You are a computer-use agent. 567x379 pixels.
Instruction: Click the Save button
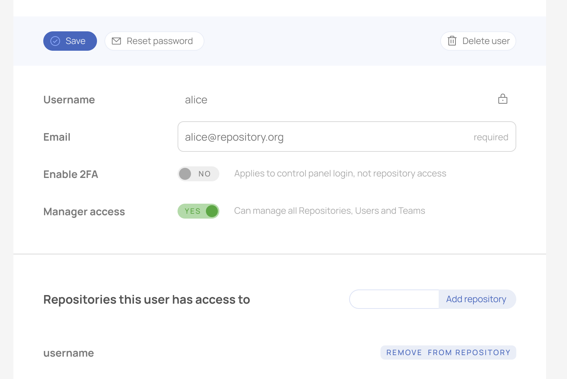coord(70,41)
